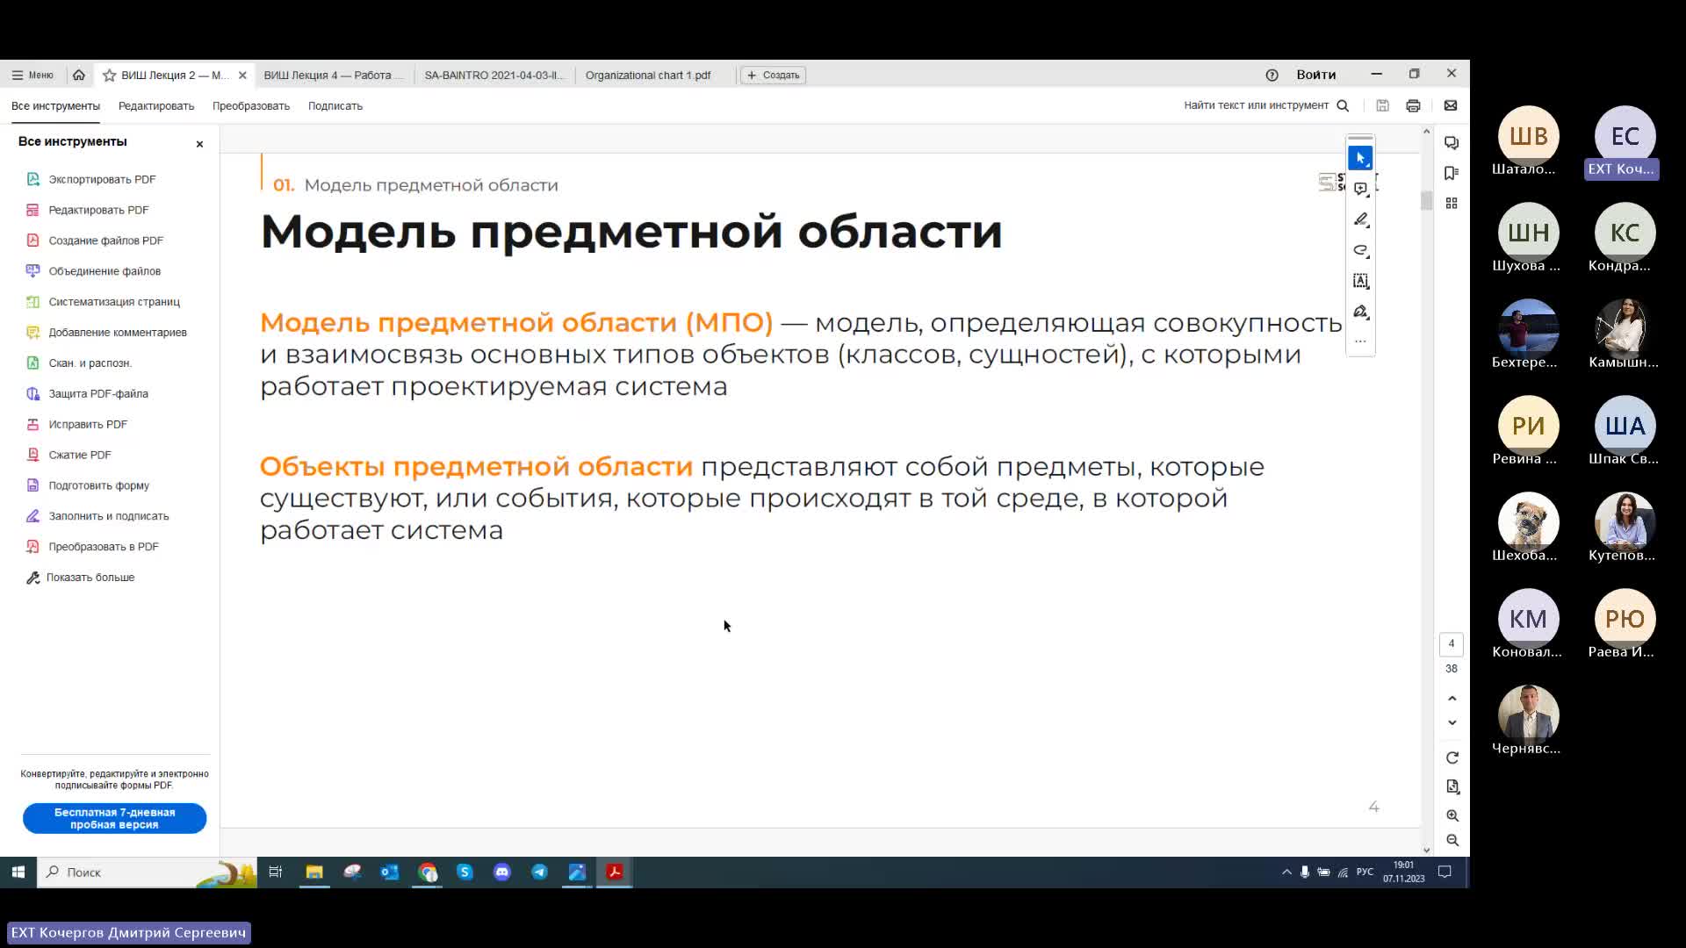Open the Редактировать menu item
The image size is (1686, 948).
156,106
